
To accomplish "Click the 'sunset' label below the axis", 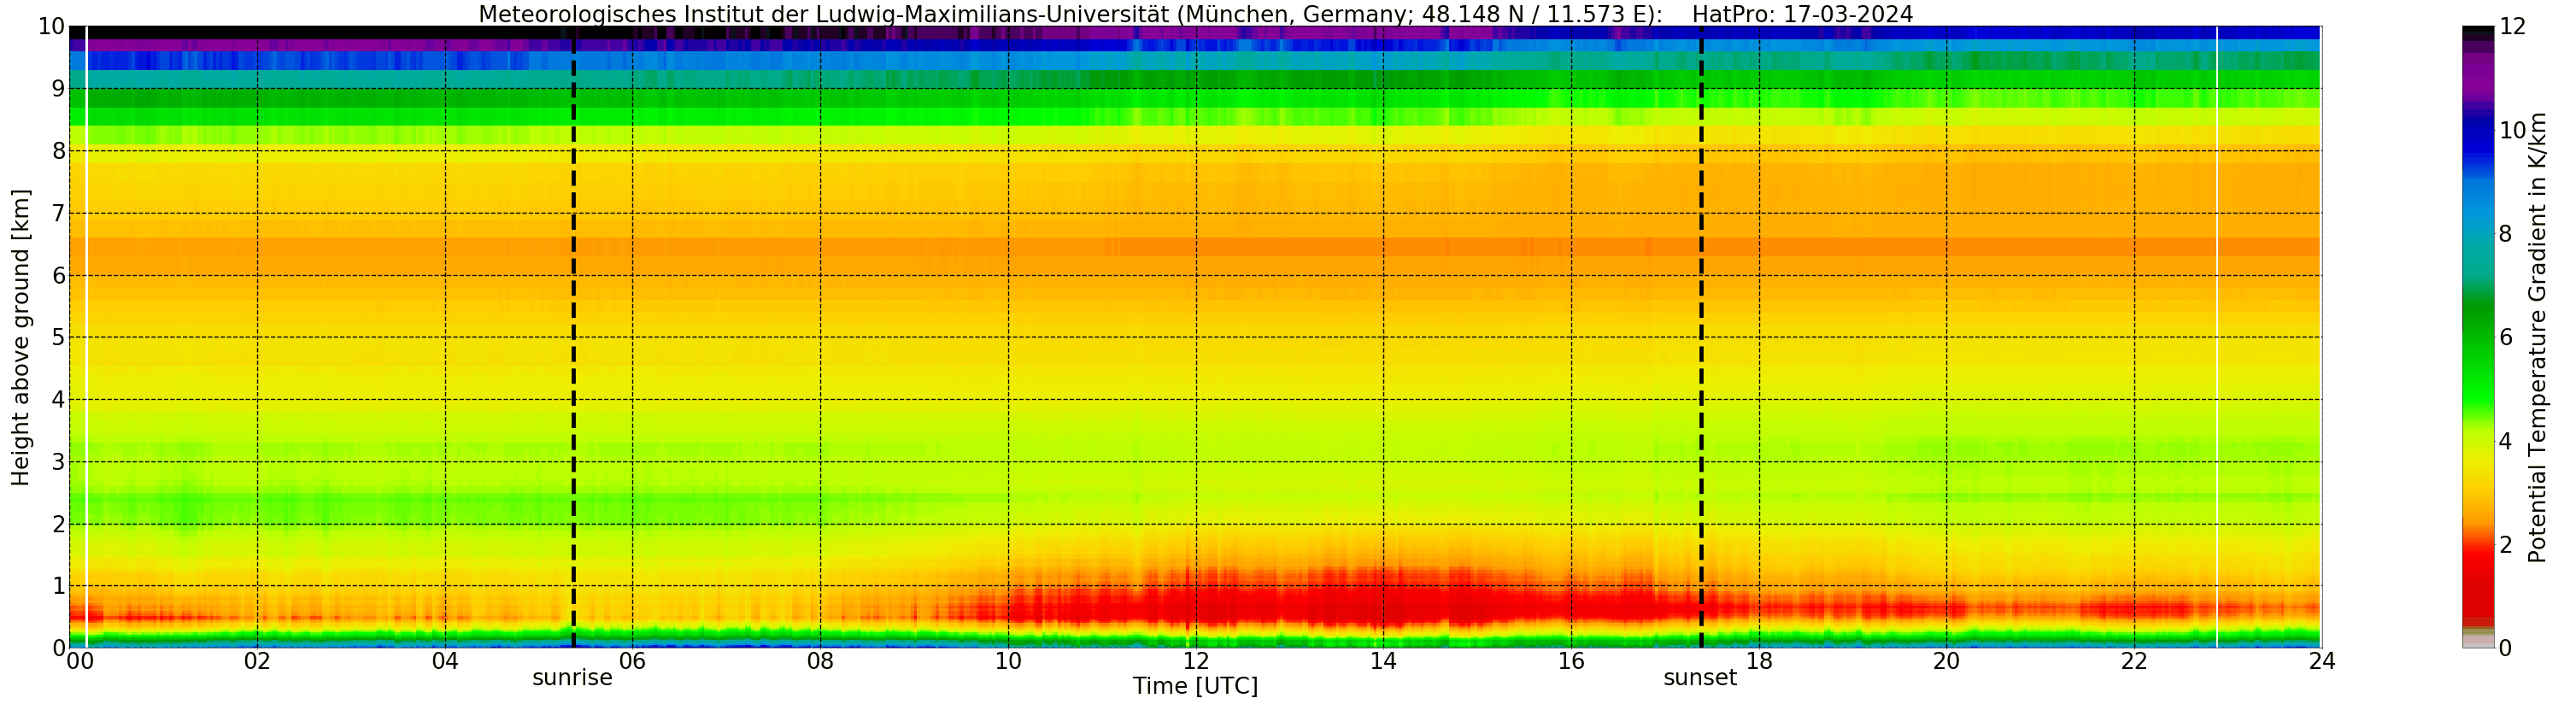I will (1700, 678).
